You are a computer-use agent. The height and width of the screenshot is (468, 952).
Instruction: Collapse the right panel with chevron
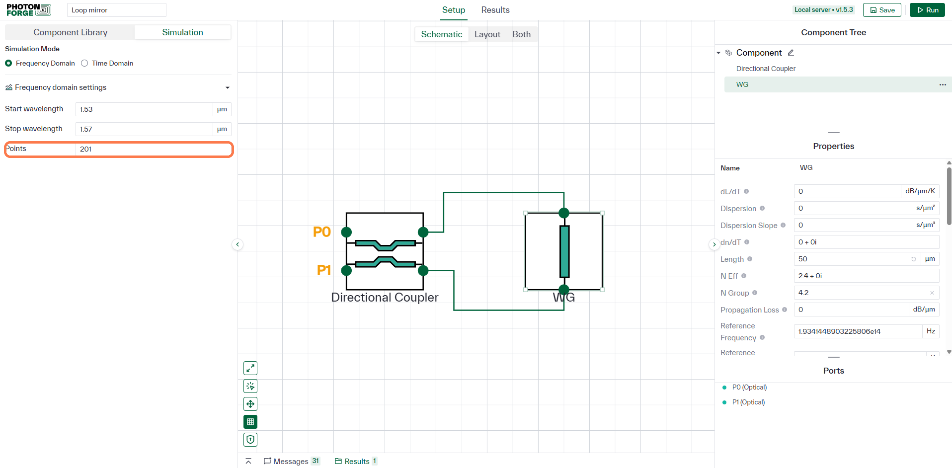point(714,244)
